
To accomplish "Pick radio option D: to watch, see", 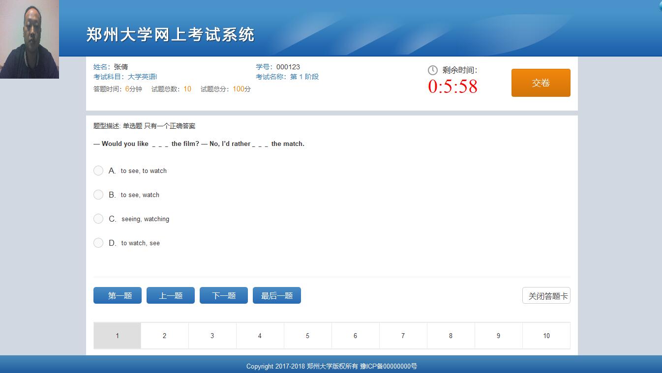I will (x=98, y=243).
